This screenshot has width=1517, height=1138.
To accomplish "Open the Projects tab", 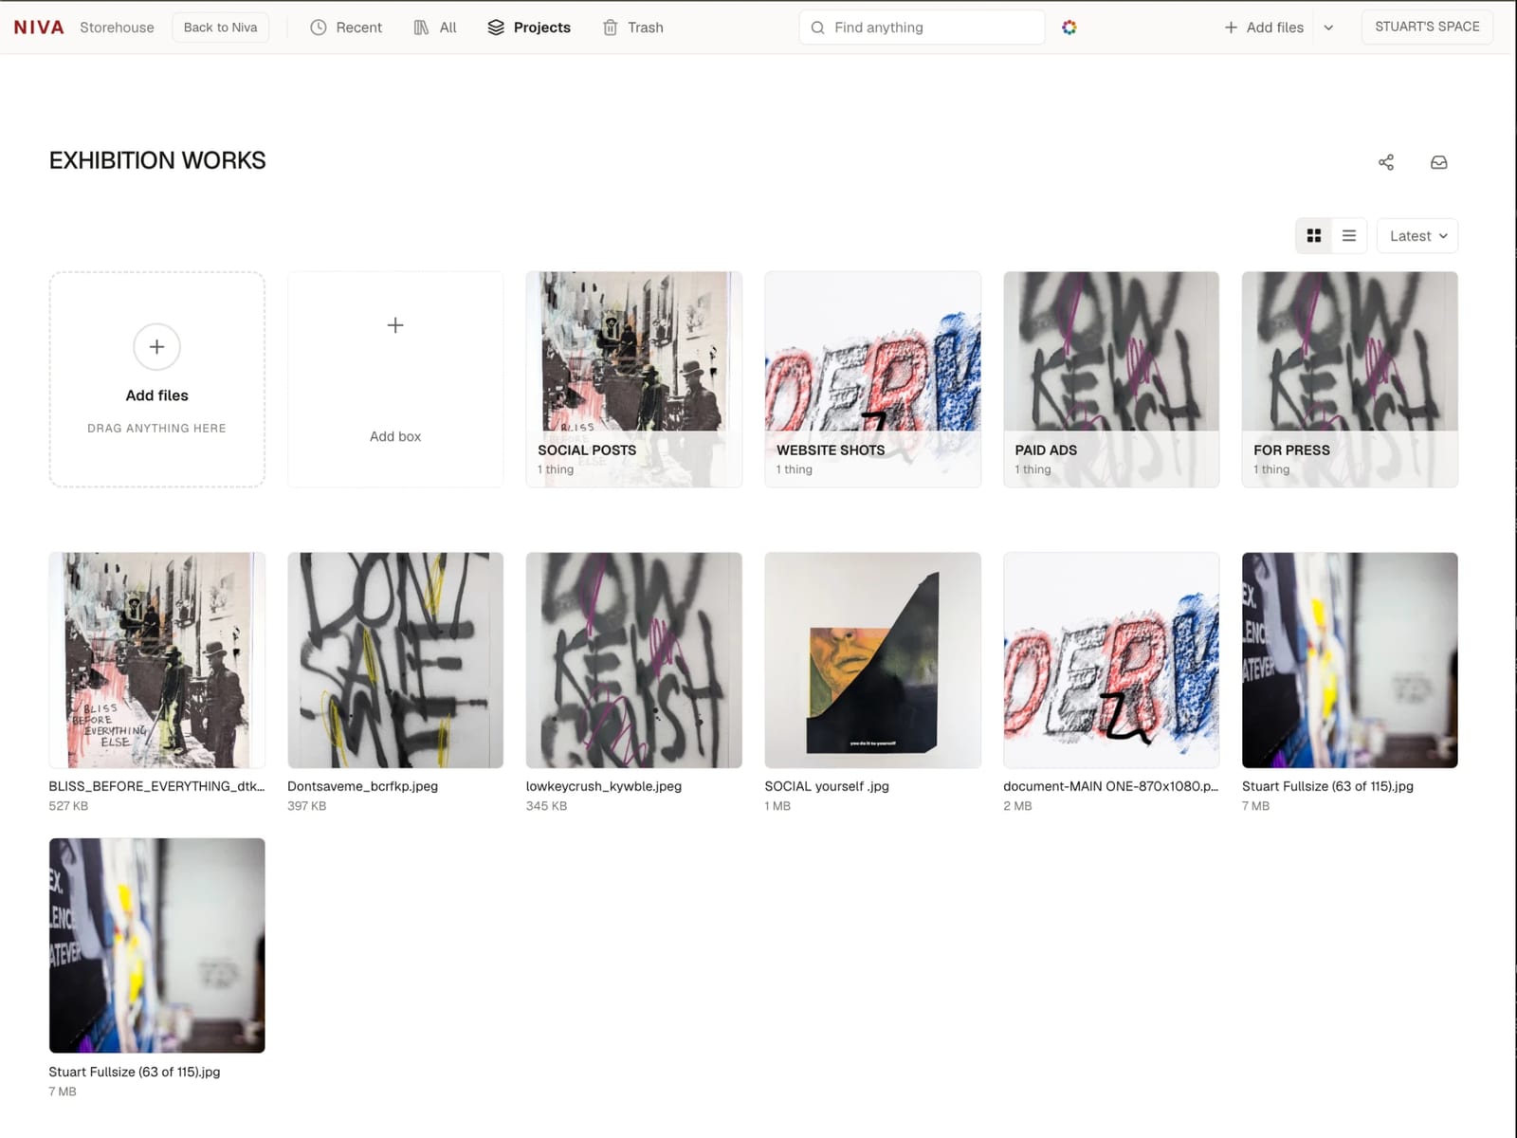I will coord(529,28).
